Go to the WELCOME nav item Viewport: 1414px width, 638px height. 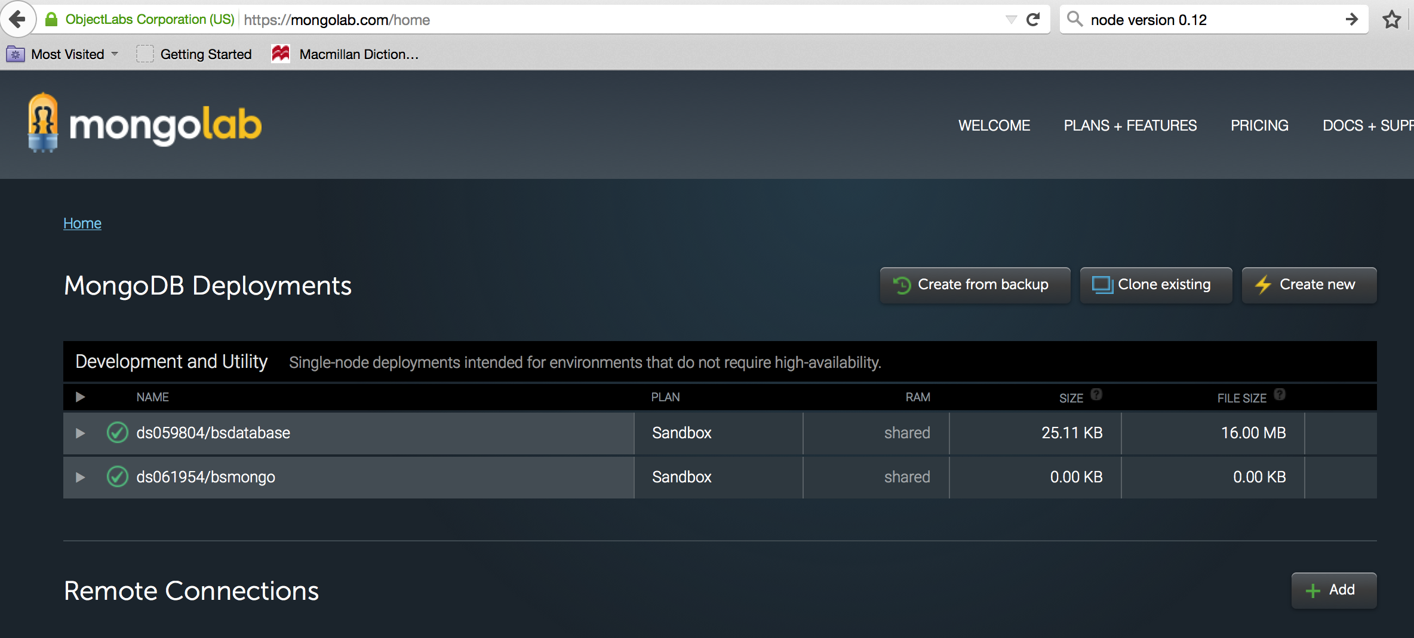994,126
